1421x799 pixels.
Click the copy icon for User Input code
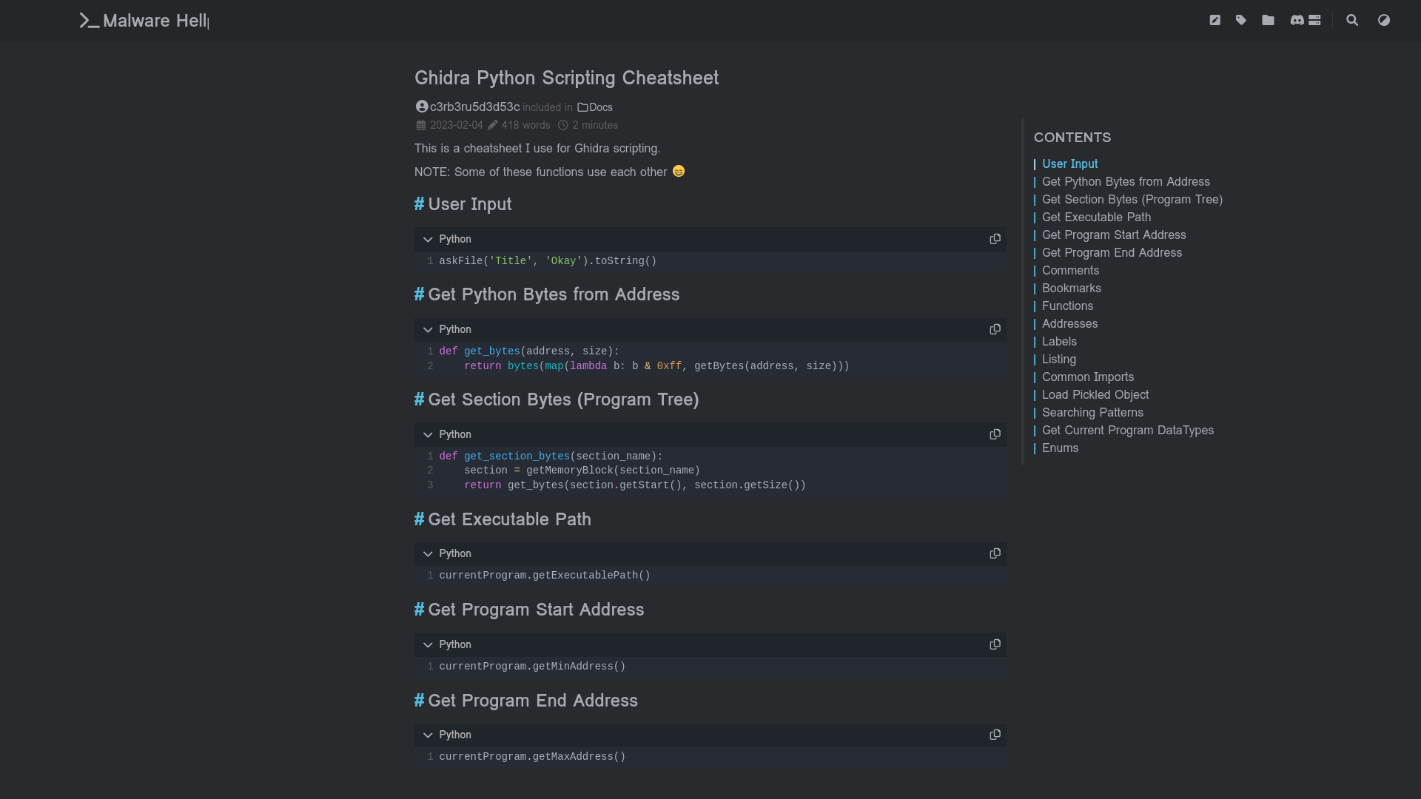tap(995, 239)
